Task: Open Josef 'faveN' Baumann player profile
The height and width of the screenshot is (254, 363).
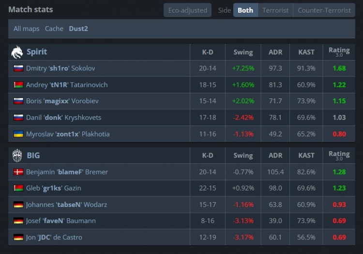Action: 61,221
